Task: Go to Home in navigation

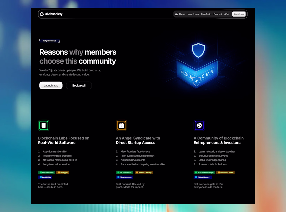Action: pos(182,14)
